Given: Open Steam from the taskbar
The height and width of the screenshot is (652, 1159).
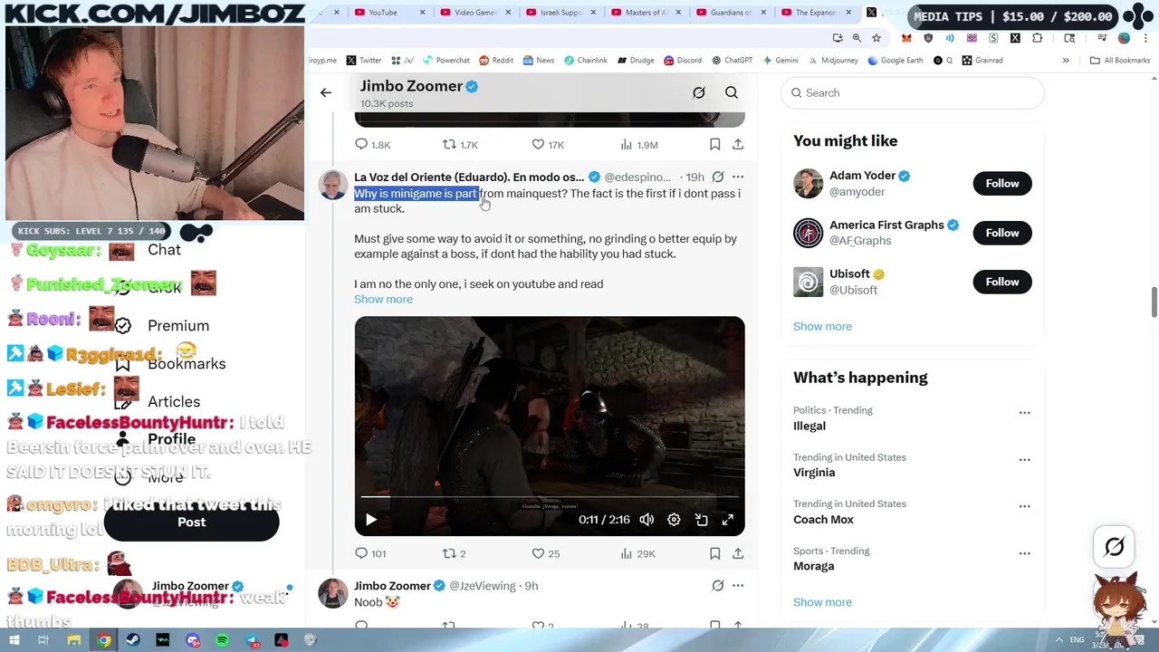Looking at the screenshot, I should pyautogui.click(x=133, y=640).
